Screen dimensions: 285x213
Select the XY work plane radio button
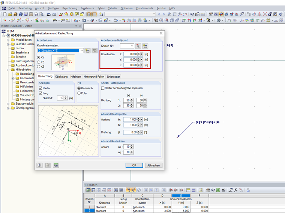point(39,57)
